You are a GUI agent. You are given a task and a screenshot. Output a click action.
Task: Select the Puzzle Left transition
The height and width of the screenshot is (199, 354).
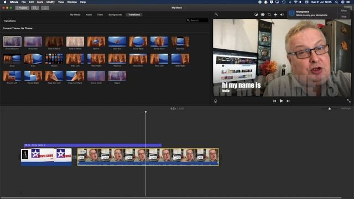[x=12, y=76]
